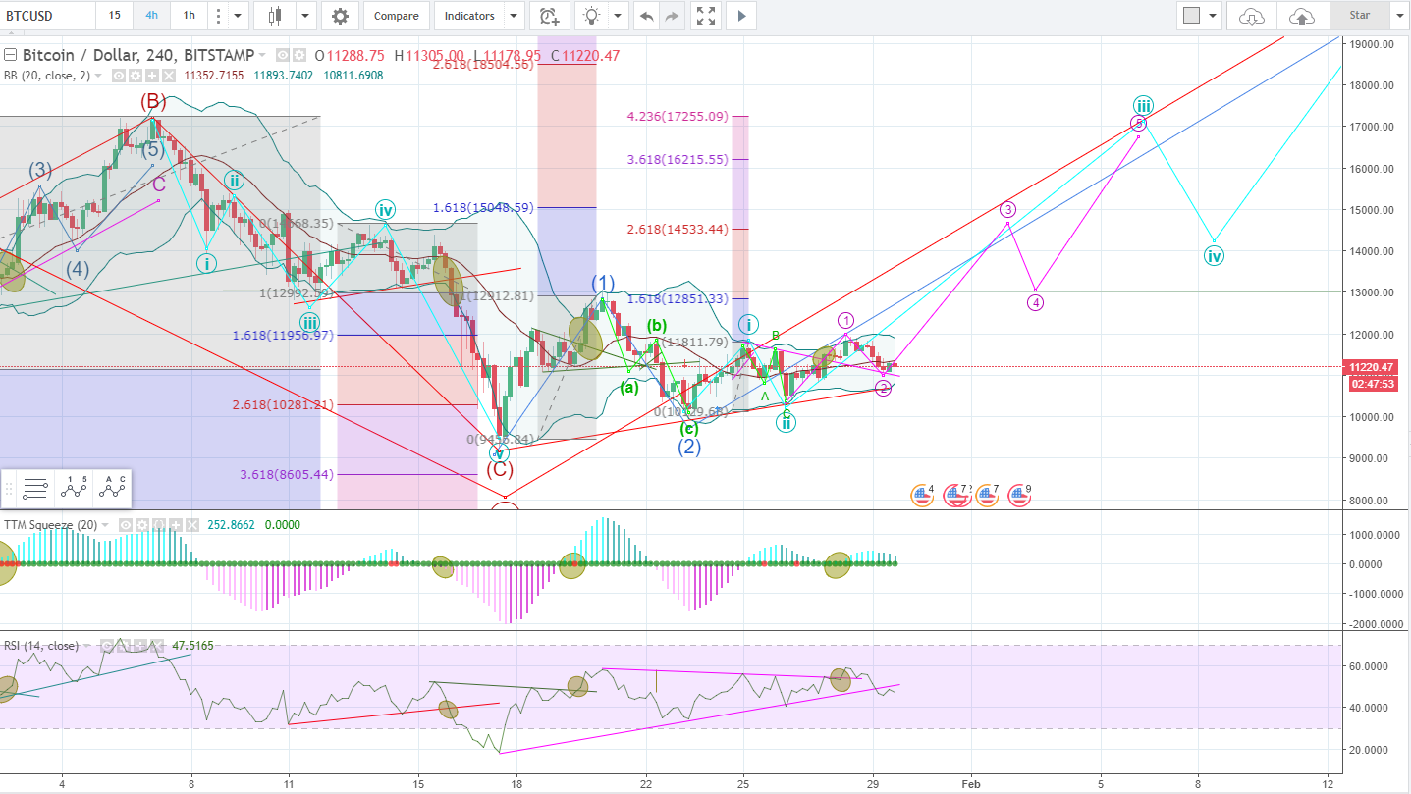This screenshot has width=1411, height=794.
Task: Expand Indicators favorites dropdown arrow
Action: click(515, 16)
